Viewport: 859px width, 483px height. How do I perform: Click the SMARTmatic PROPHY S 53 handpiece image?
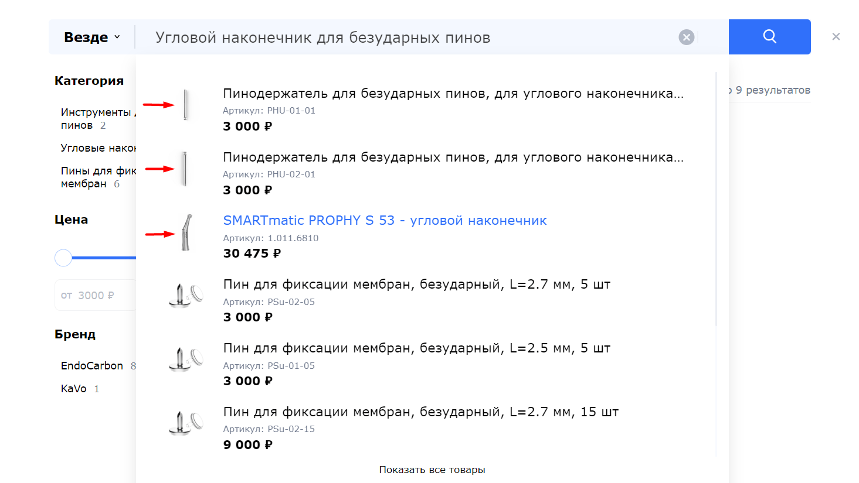[x=186, y=233]
